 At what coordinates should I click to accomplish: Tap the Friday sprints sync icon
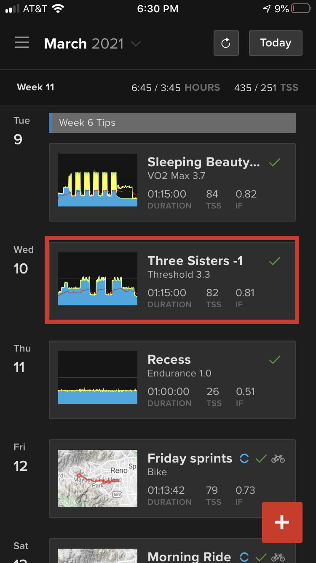pos(244,458)
